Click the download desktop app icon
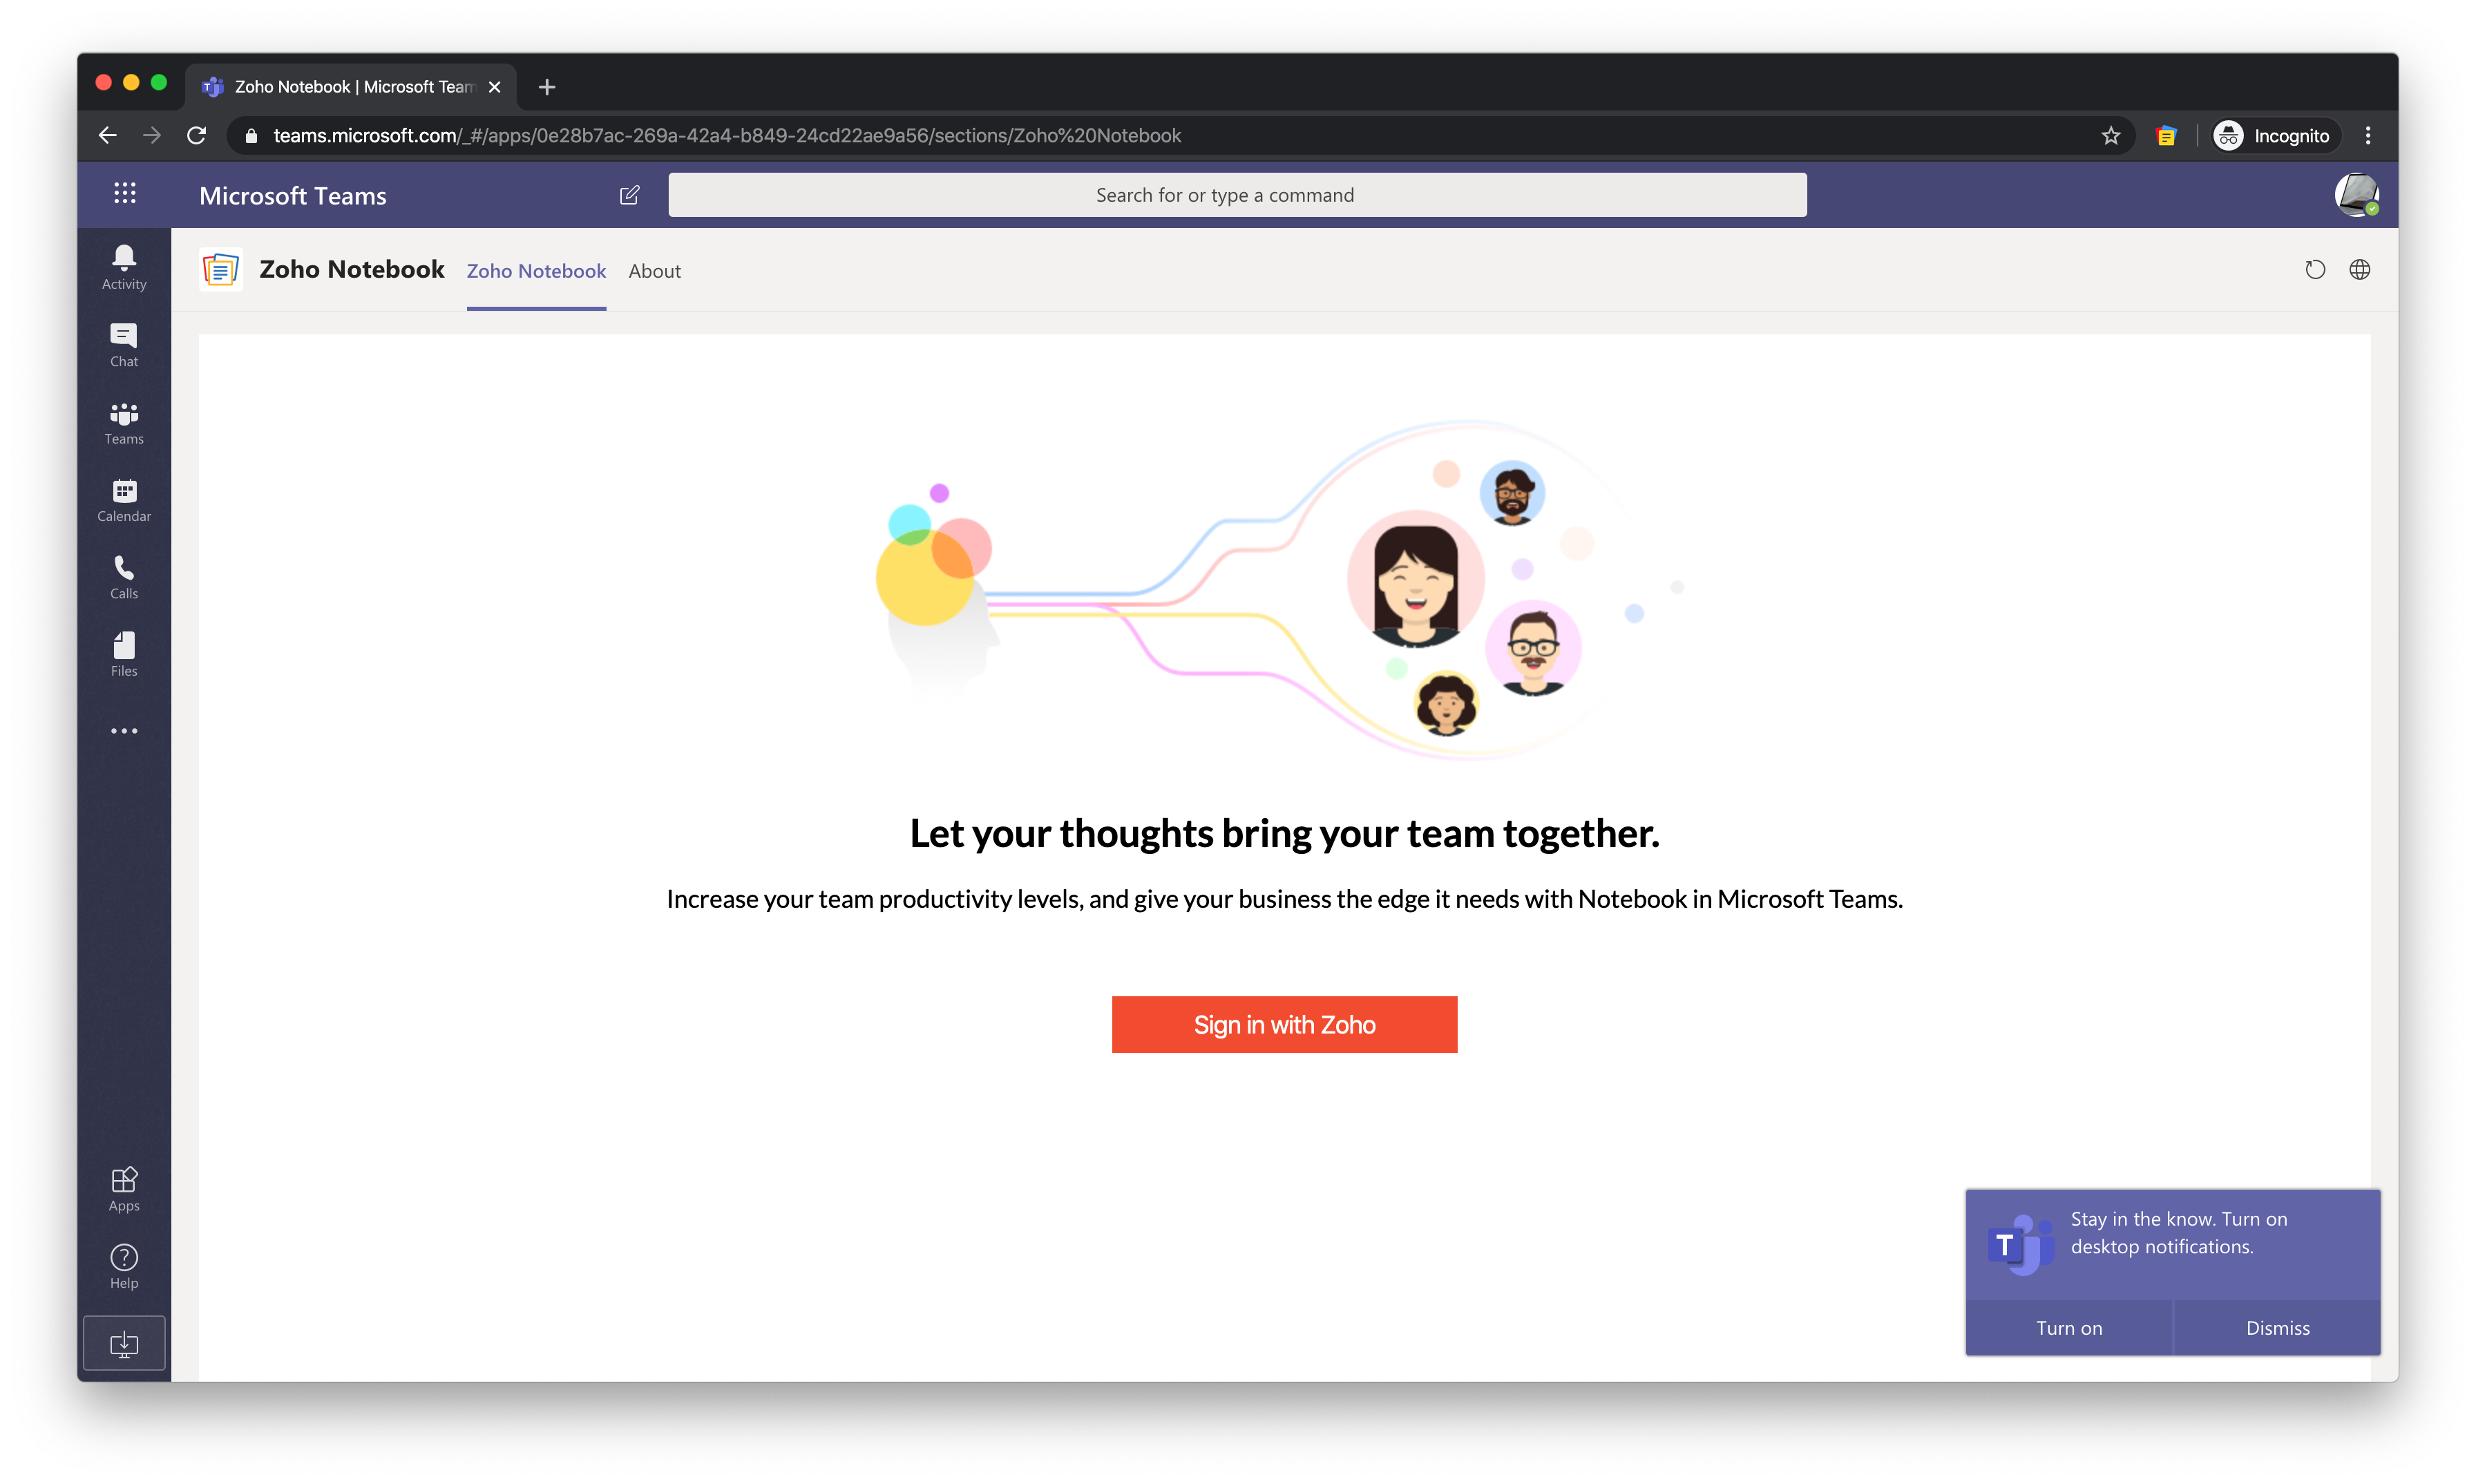This screenshot has width=2476, height=1484. (x=124, y=1343)
